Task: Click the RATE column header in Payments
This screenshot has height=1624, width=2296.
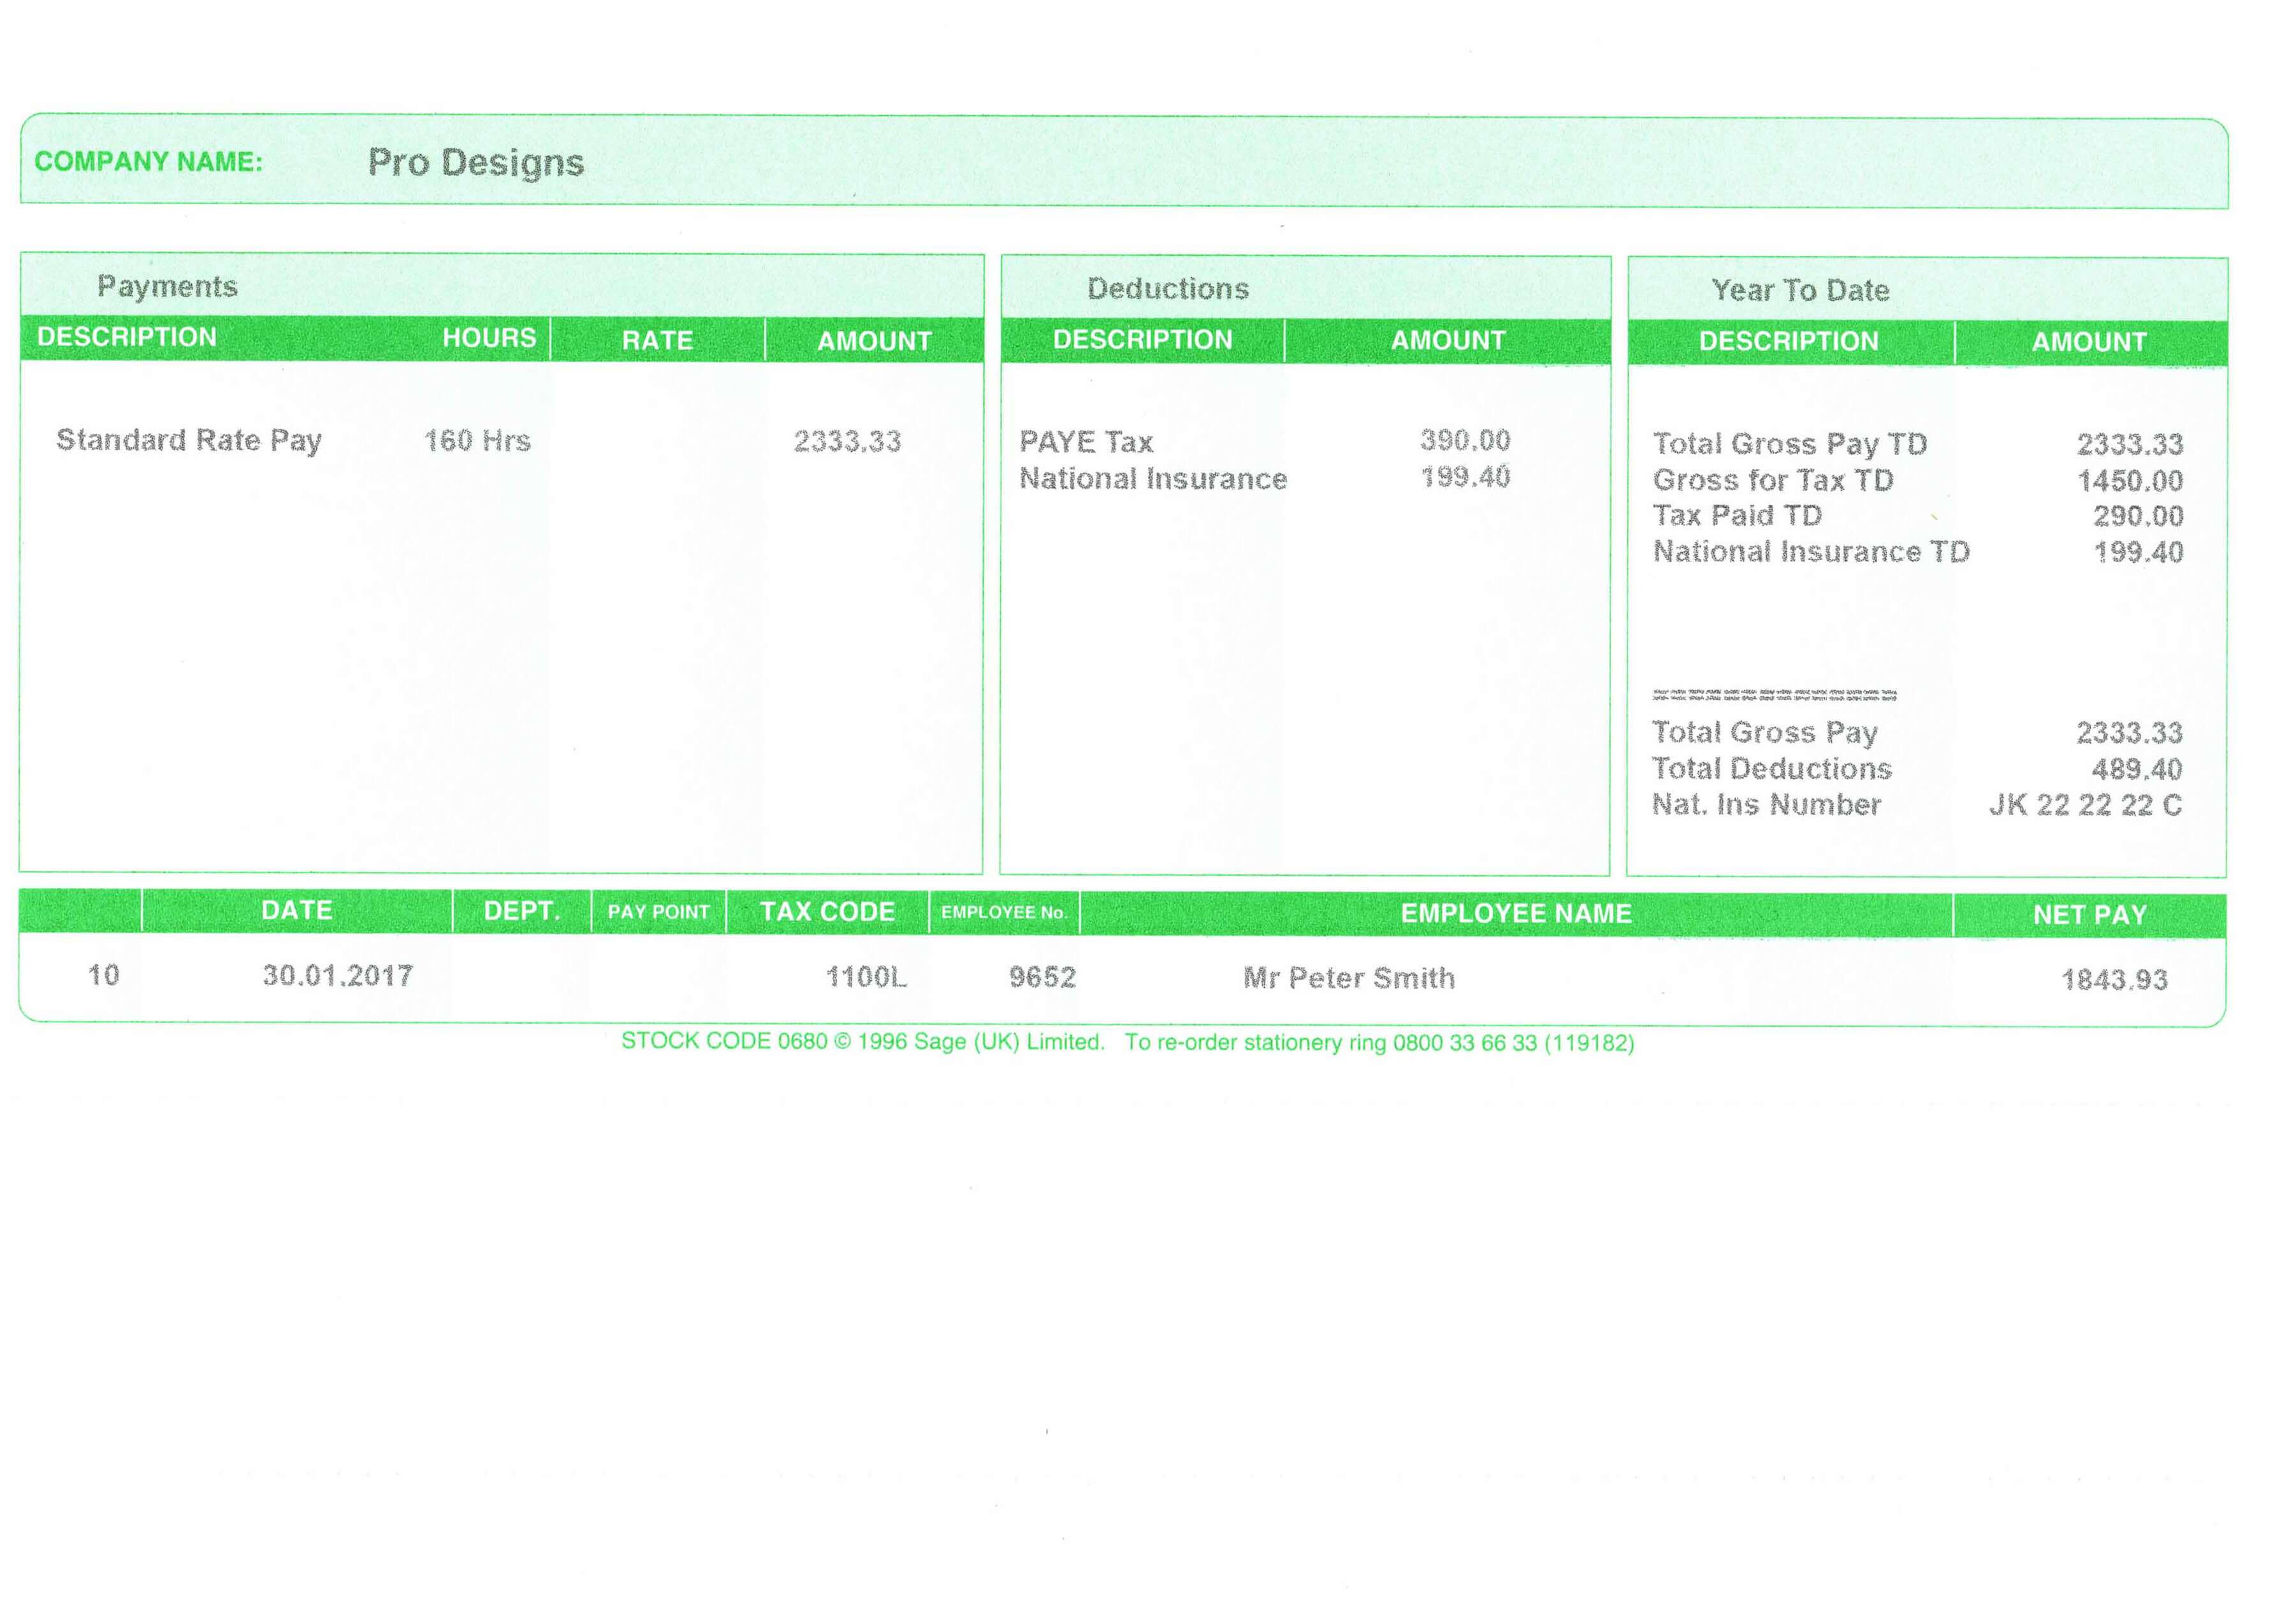Action: [657, 341]
